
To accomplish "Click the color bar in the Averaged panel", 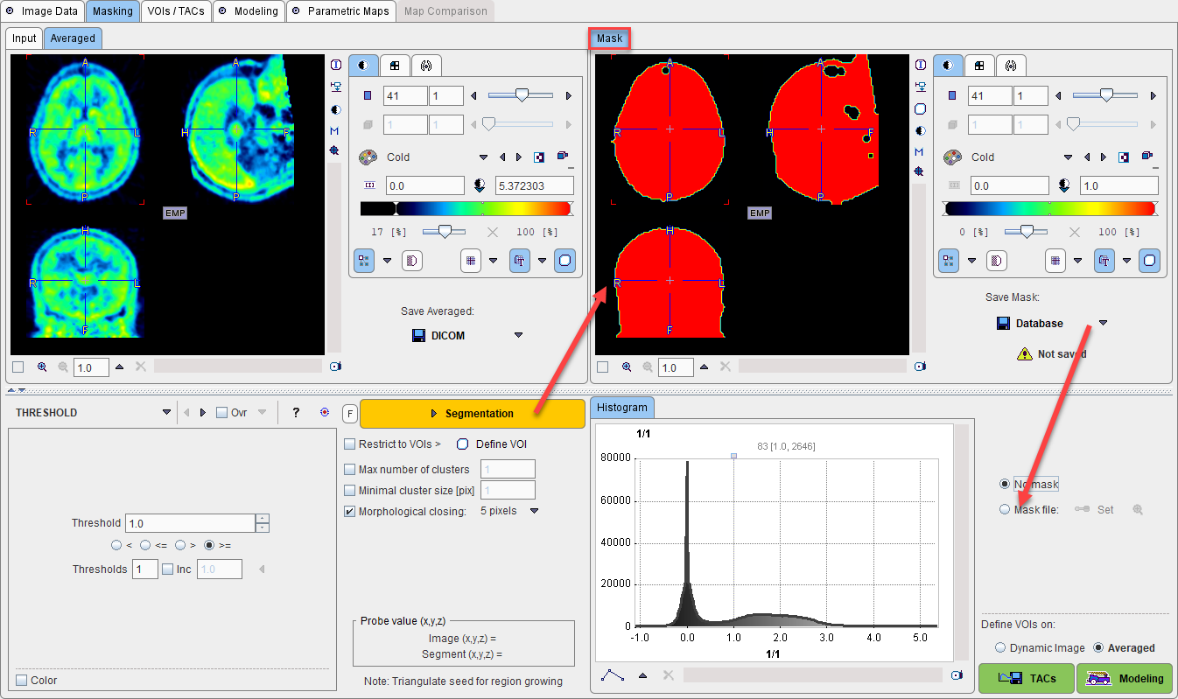I will (x=465, y=209).
